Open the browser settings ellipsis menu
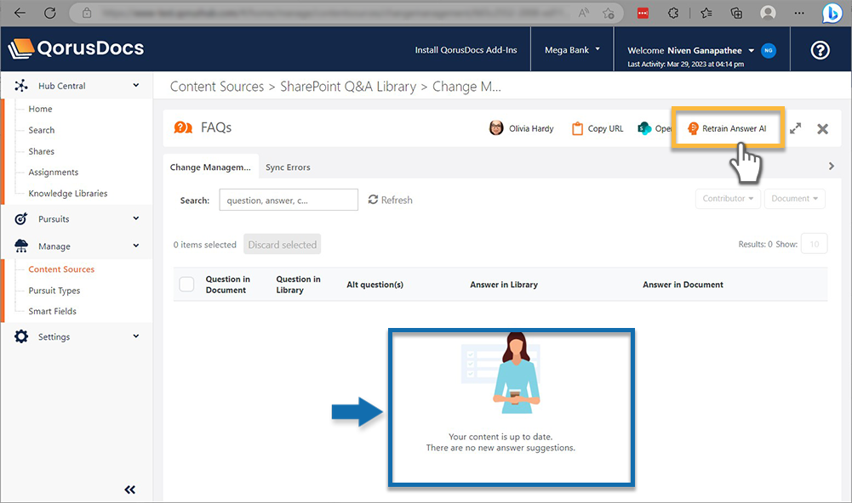 pyautogui.click(x=798, y=13)
